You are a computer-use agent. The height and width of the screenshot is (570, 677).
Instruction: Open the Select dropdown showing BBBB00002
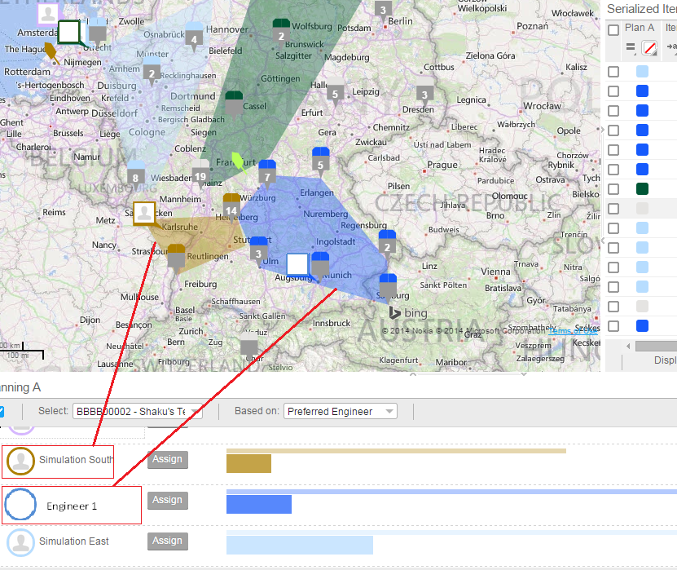click(137, 412)
